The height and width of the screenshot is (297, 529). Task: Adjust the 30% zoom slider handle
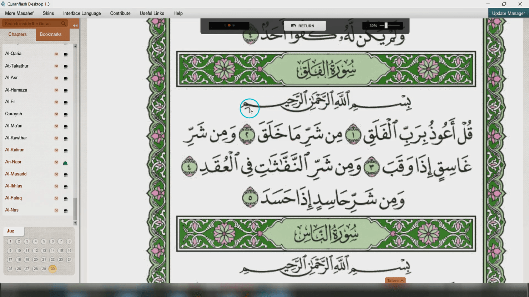386,26
